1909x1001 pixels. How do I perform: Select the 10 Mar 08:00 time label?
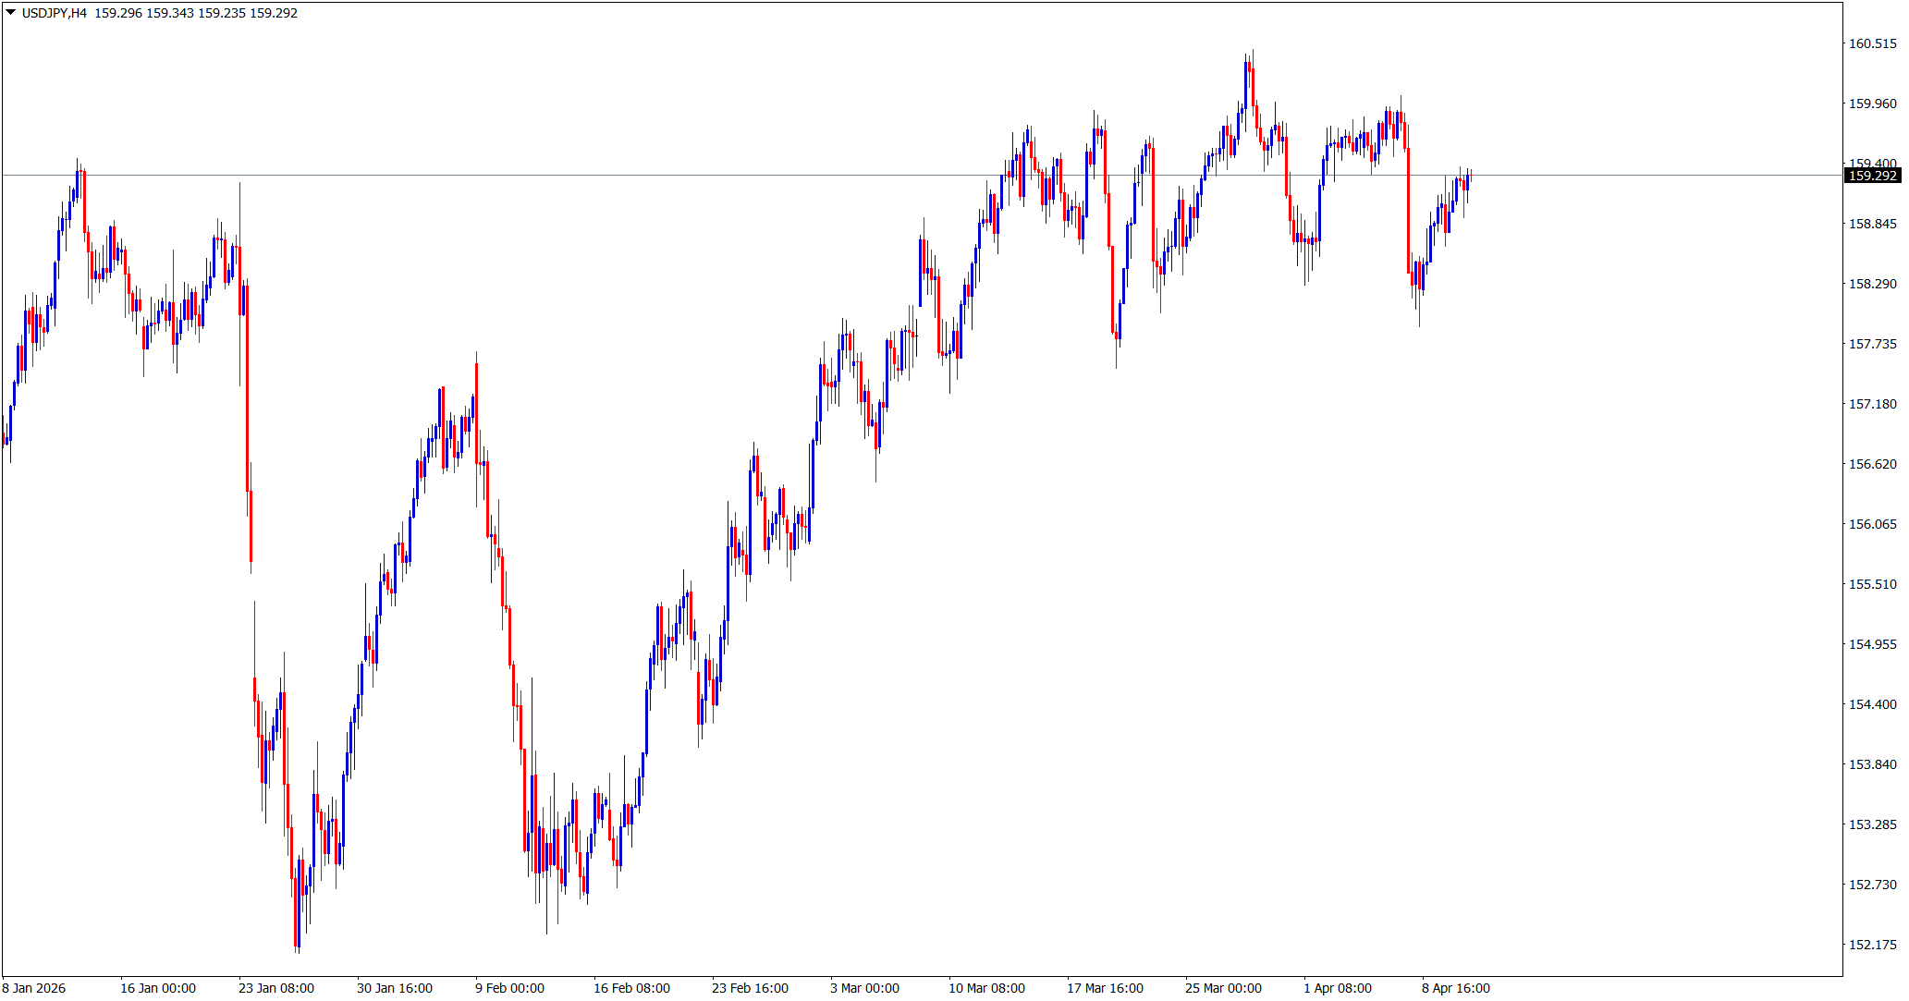click(986, 988)
